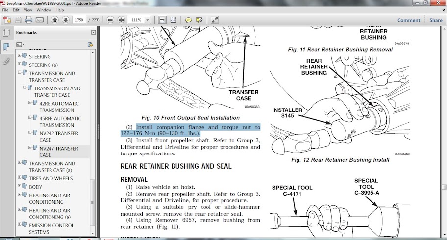447x240 pixels.
Task: Open the Window menu
Action: click(x=44, y=10)
